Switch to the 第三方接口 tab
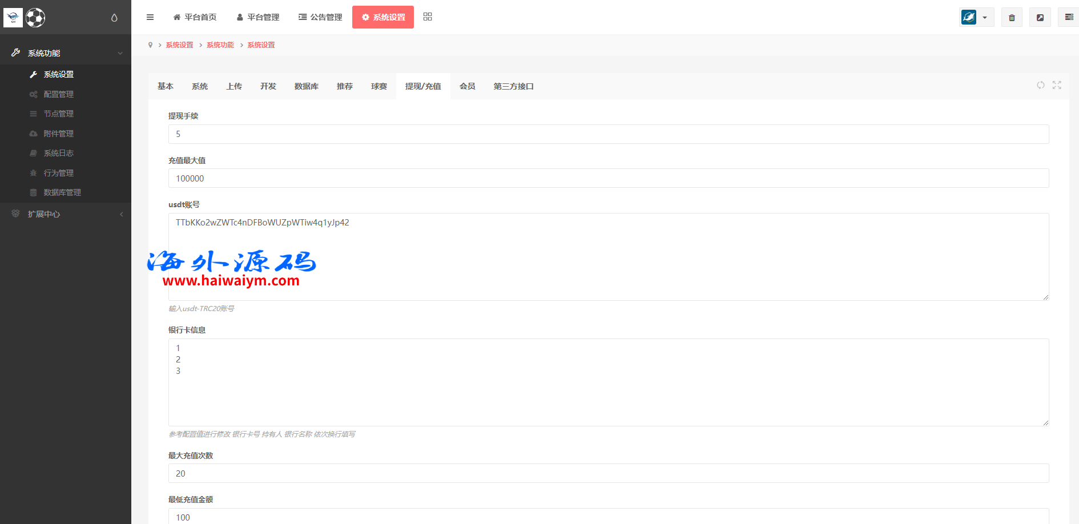Image resolution: width=1079 pixels, height=524 pixels. click(x=513, y=86)
